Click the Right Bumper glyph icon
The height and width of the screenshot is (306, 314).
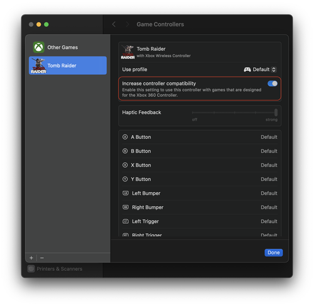[126, 207]
